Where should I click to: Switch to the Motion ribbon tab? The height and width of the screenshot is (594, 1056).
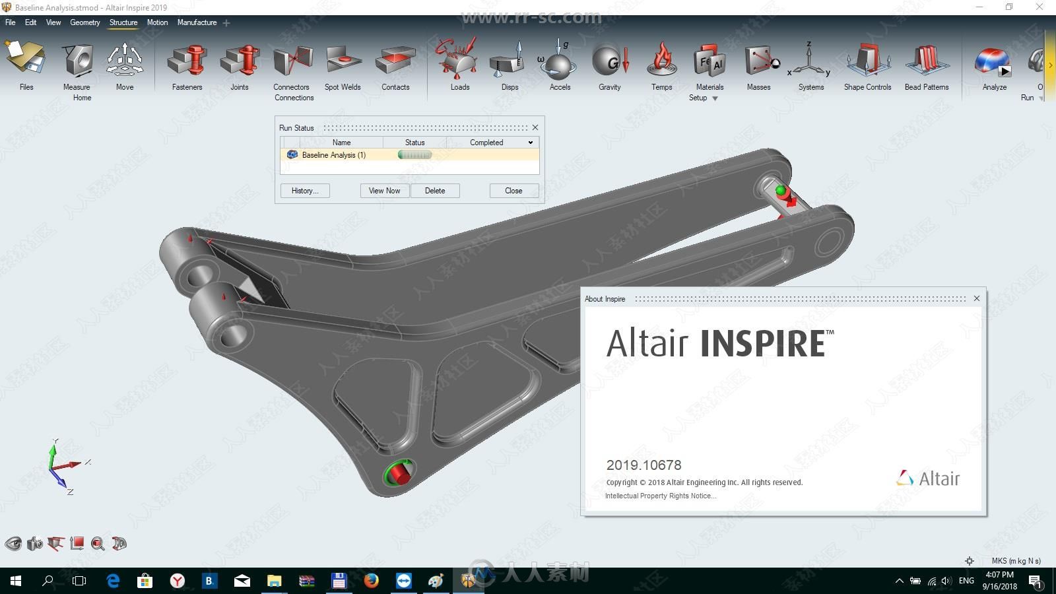click(x=157, y=22)
